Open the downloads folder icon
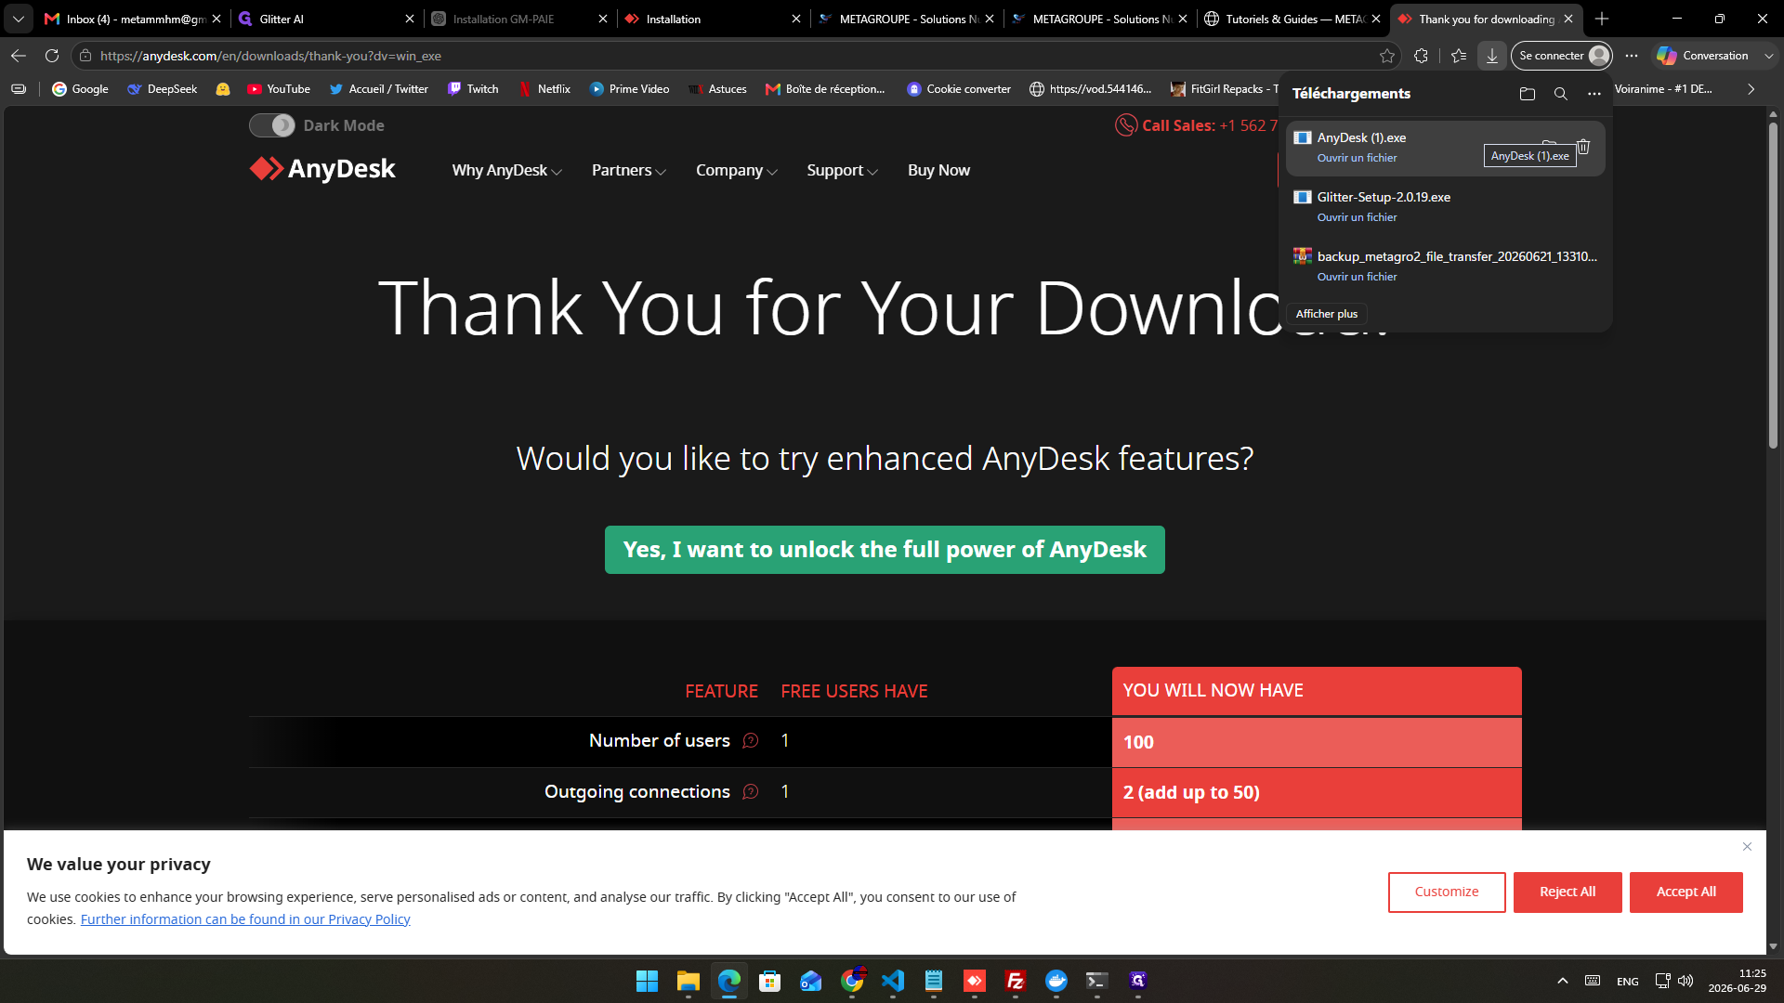1784x1003 pixels. [1527, 94]
